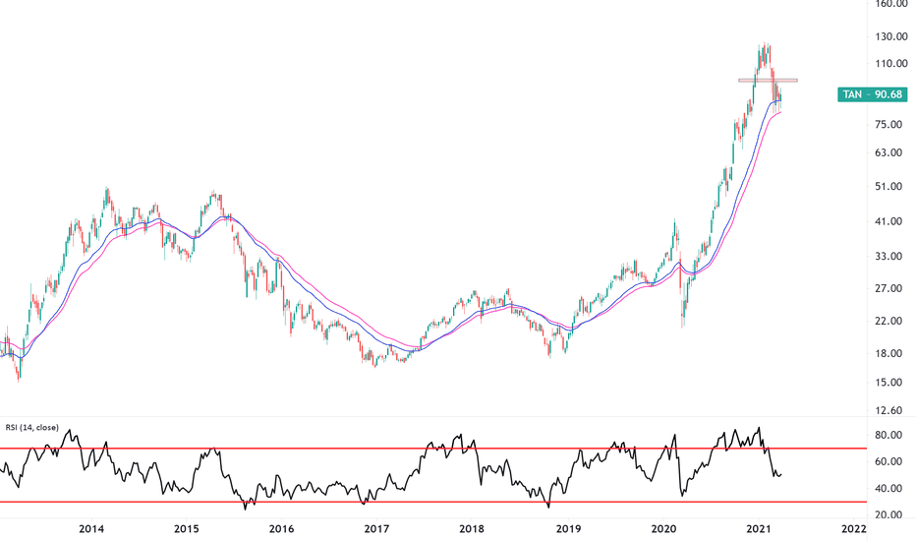Click the 2017 label on time axis
This screenshot has width=916, height=541.
(x=376, y=529)
